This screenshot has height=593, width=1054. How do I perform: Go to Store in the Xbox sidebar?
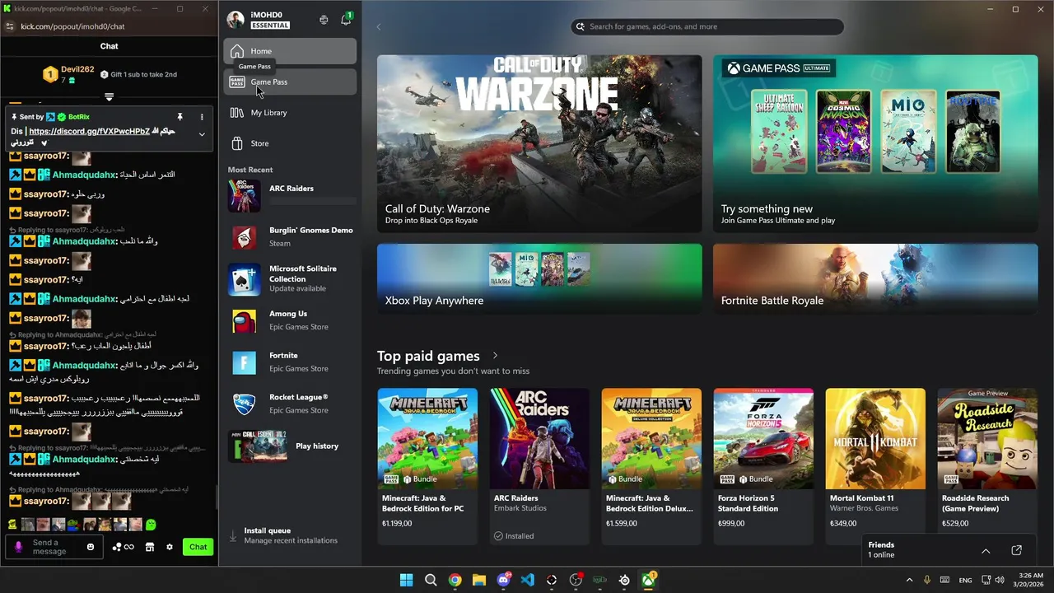(290, 143)
